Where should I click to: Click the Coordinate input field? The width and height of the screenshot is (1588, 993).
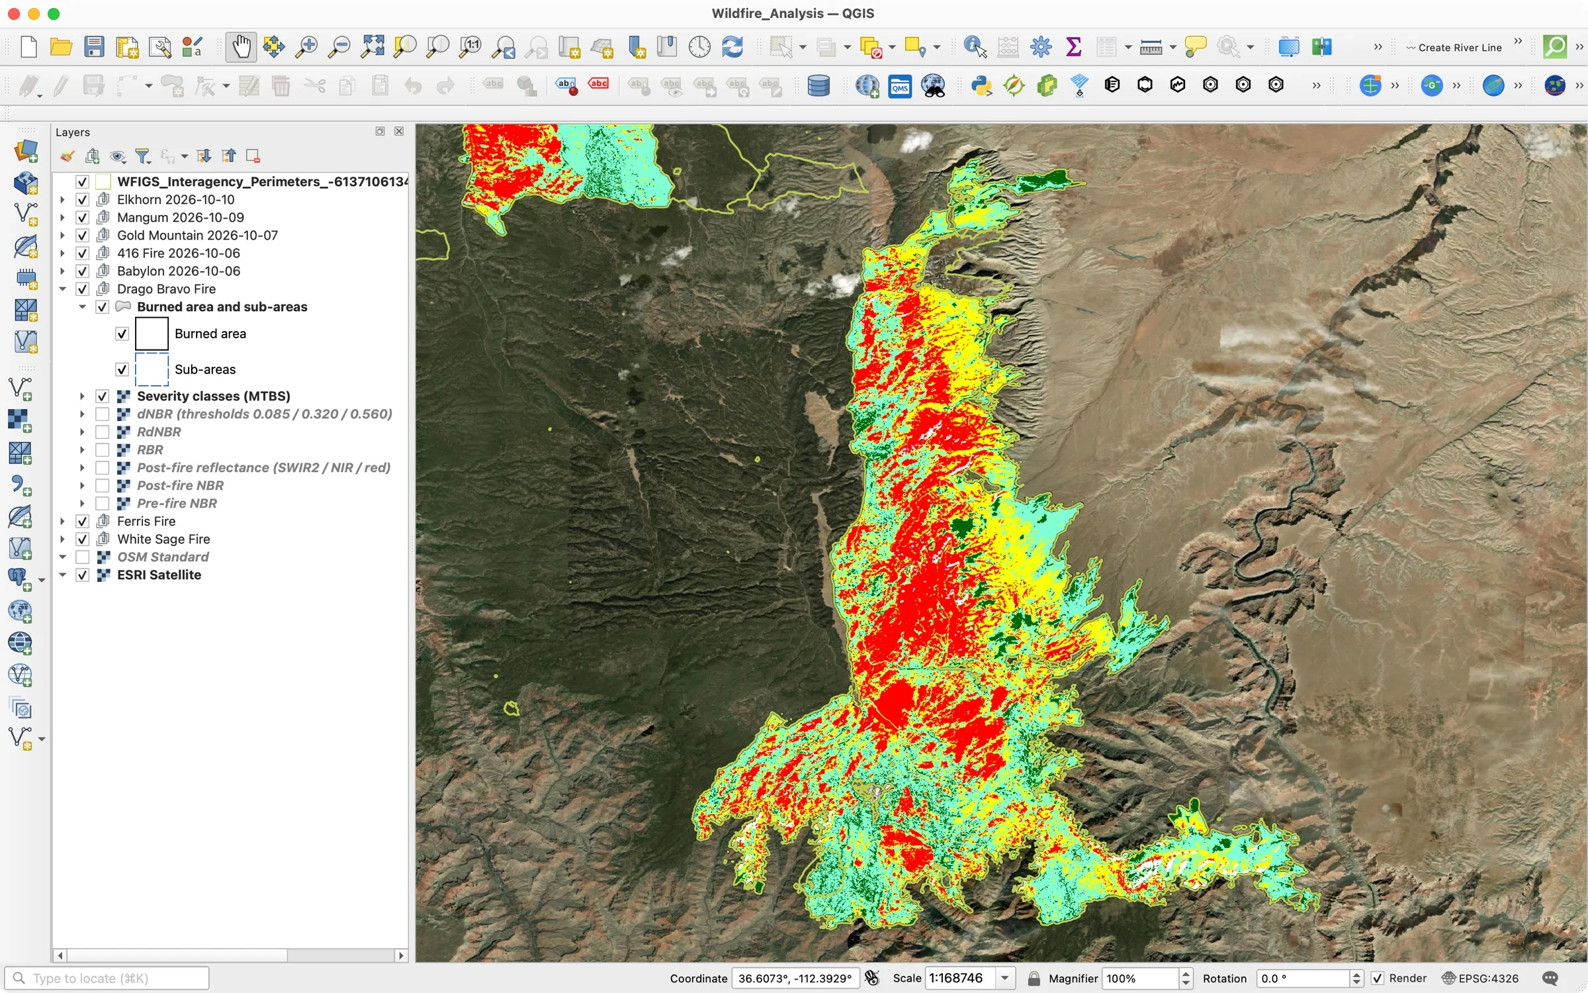coord(795,978)
